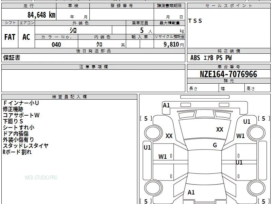This screenshot has height=204, width=272.
Task: Click the Rボード割れ note
Action: tap(17, 152)
